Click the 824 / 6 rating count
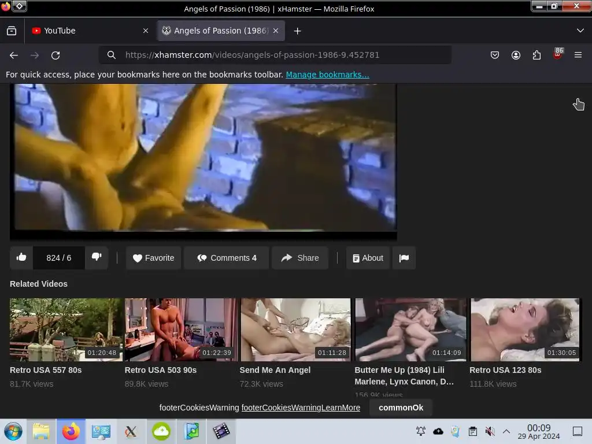592x444 pixels. point(58,258)
